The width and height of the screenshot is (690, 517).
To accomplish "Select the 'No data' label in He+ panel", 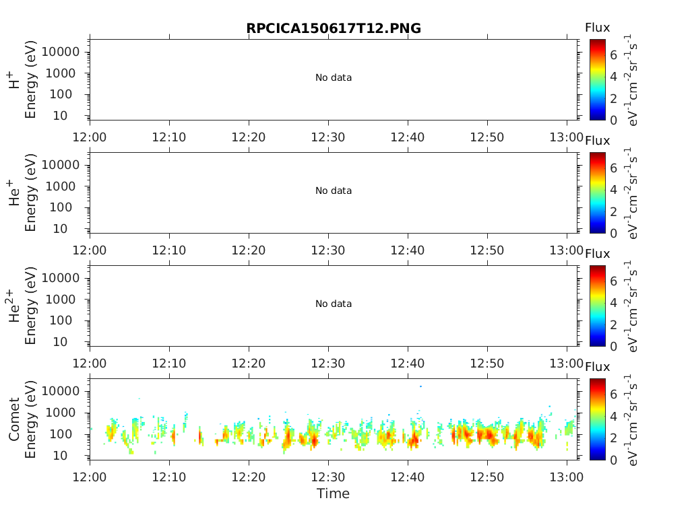I will (334, 191).
